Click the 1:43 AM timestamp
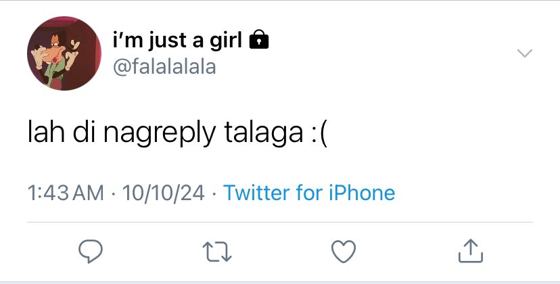Screen dimensions: 560x284 click(x=66, y=193)
